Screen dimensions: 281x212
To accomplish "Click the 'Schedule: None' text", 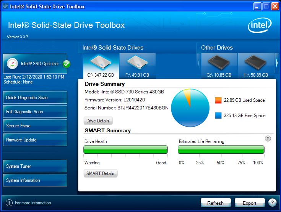I will coord(18,82).
